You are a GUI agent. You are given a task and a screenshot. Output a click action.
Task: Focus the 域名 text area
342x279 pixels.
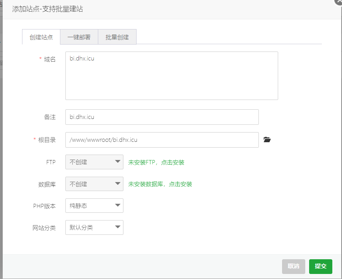[x=172, y=76]
